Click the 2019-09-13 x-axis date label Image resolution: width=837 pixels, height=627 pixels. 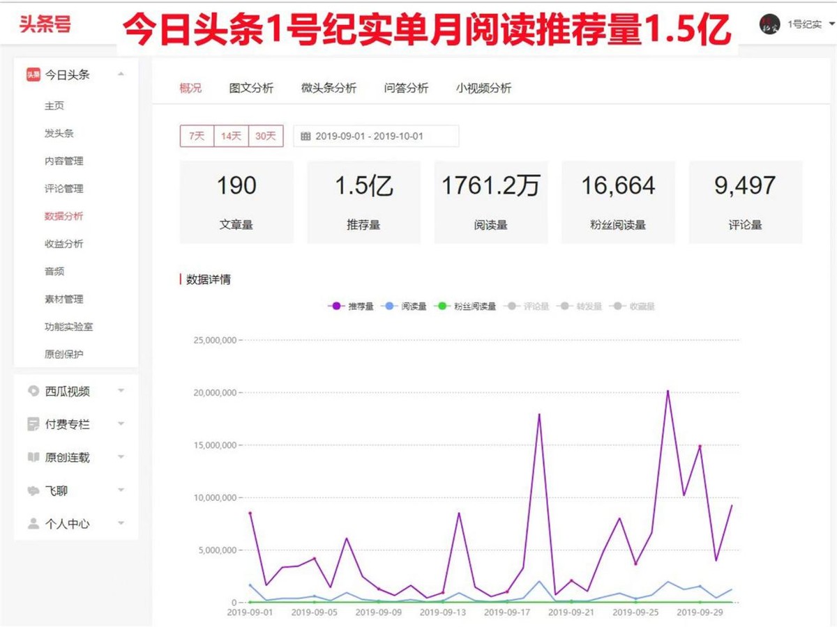pos(443,613)
